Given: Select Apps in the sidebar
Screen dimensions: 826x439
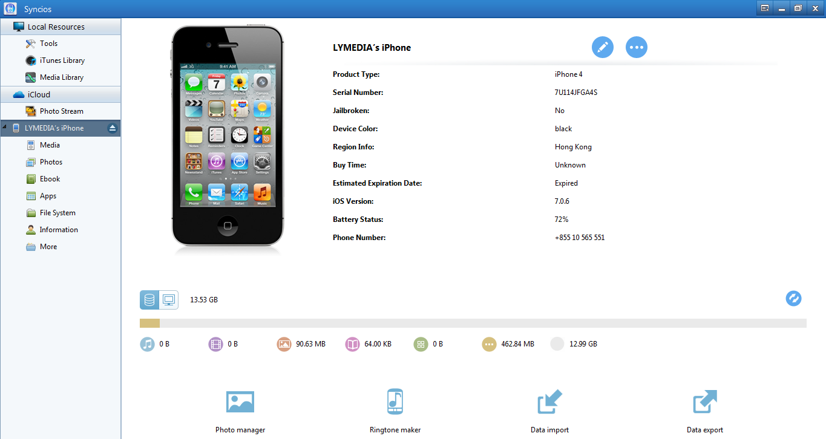Looking at the screenshot, I should 48,196.
